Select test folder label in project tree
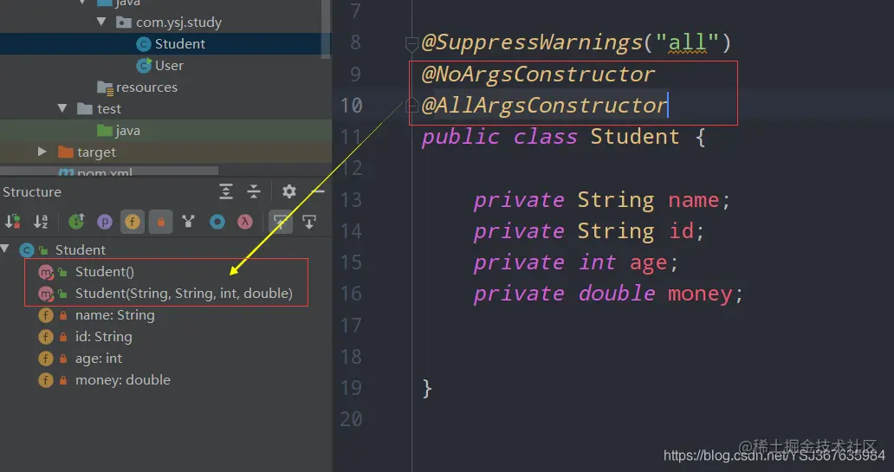The image size is (894, 472). click(x=109, y=109)
